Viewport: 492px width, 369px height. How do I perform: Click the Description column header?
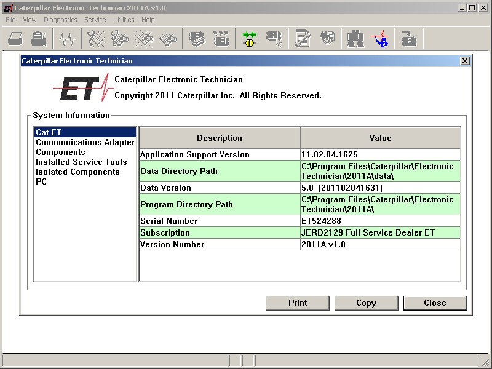pyautogui.click(x=220, y=138)
